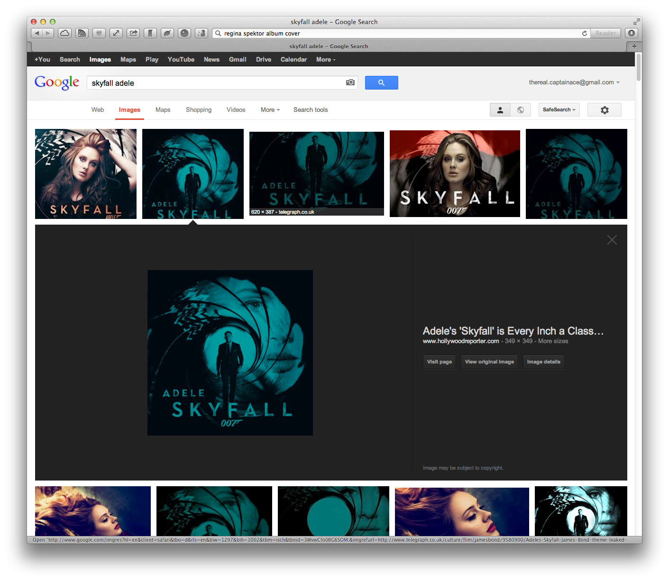Click the speedometer-style toolbar icon

point(82,33)
